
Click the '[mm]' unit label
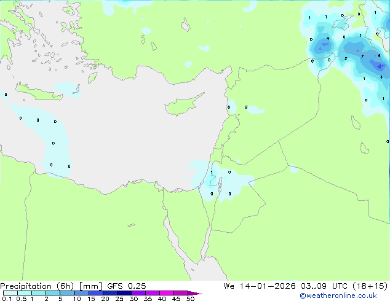pyautogui.click(x=90, y=286)
